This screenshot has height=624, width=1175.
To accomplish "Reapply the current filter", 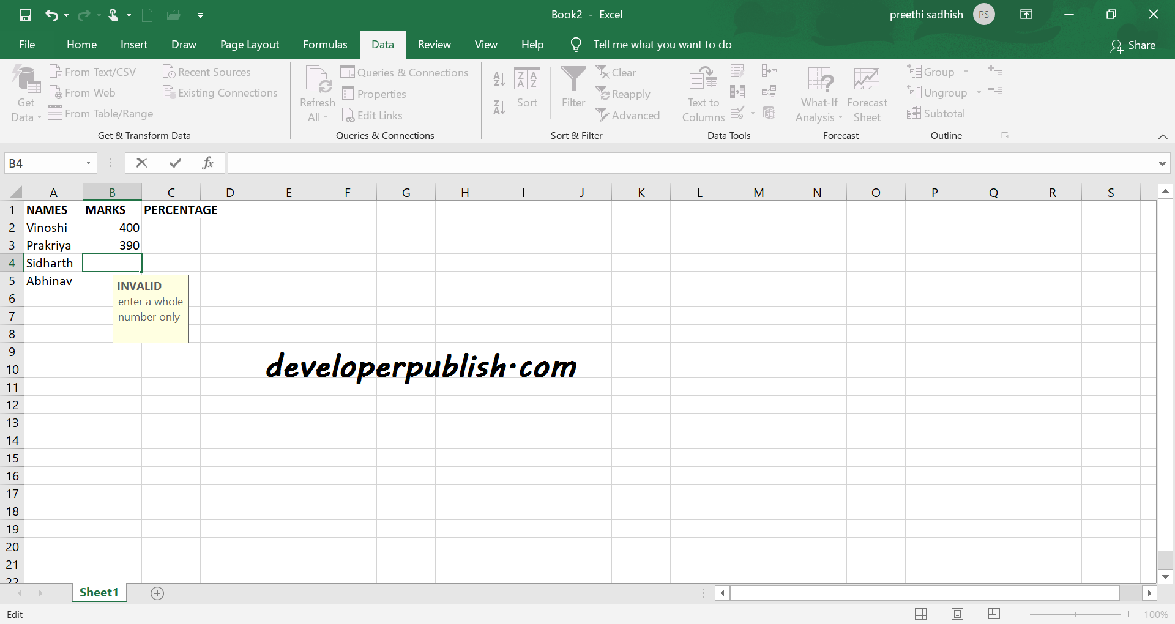I will pos(623,94).
